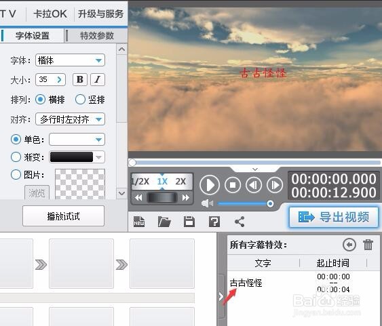382x326 pixels.
Task: Click font panel scroll up arrow
Action: (121, 49)
